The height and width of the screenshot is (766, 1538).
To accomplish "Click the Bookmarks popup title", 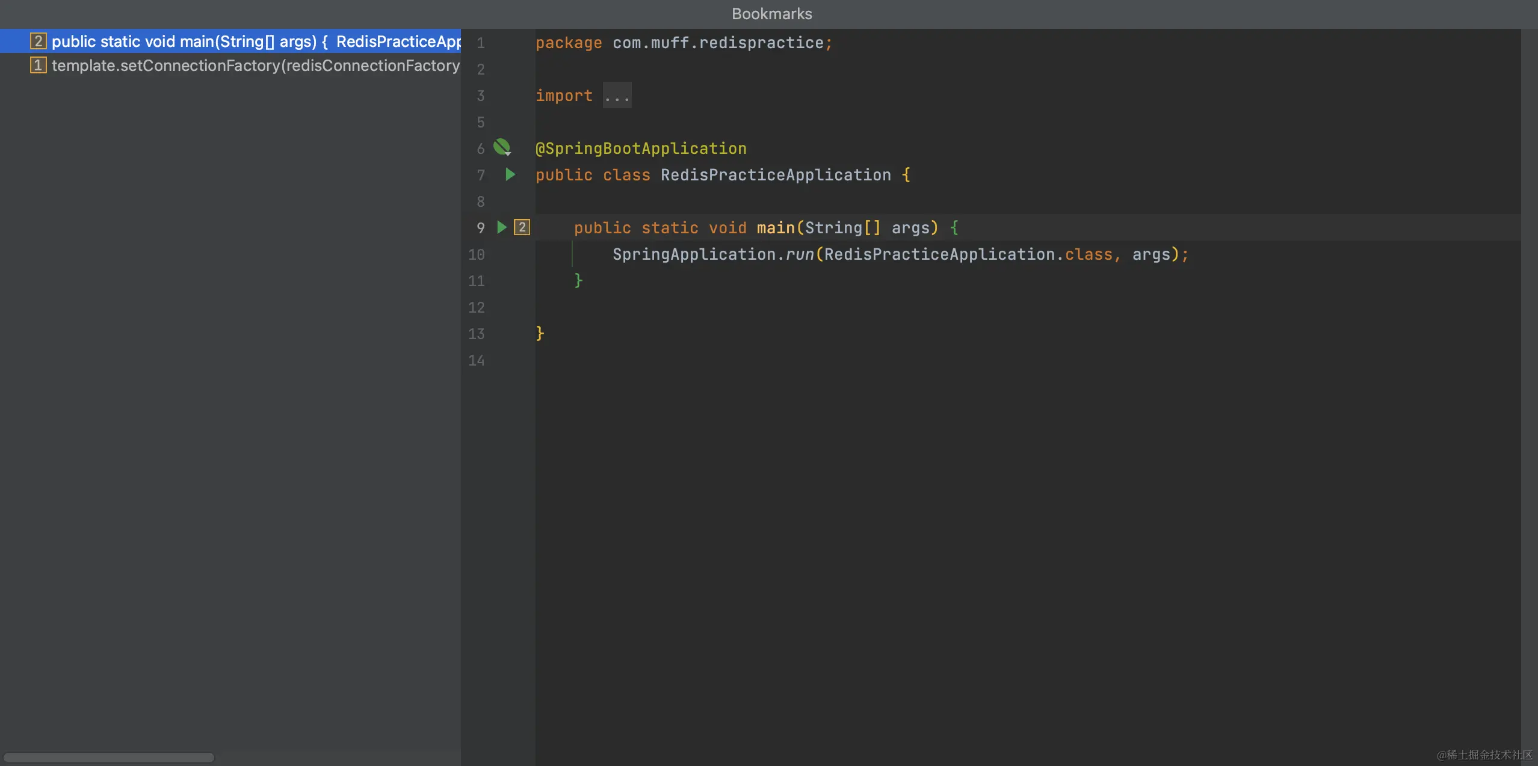I will [x=771, y=14].
